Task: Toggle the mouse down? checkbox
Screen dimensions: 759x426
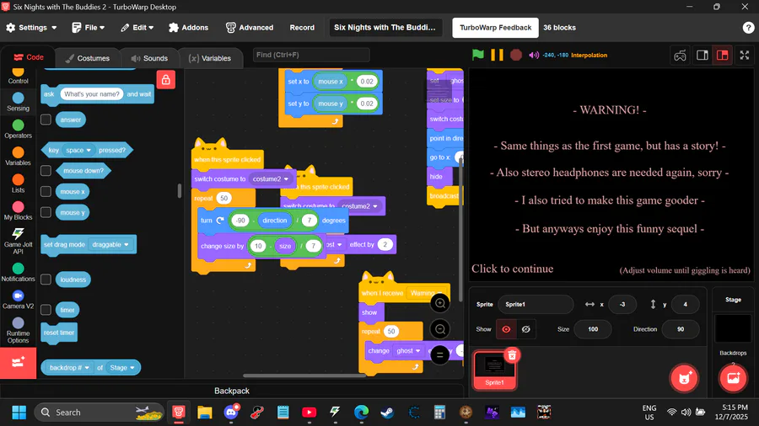Action: [46, 171]
